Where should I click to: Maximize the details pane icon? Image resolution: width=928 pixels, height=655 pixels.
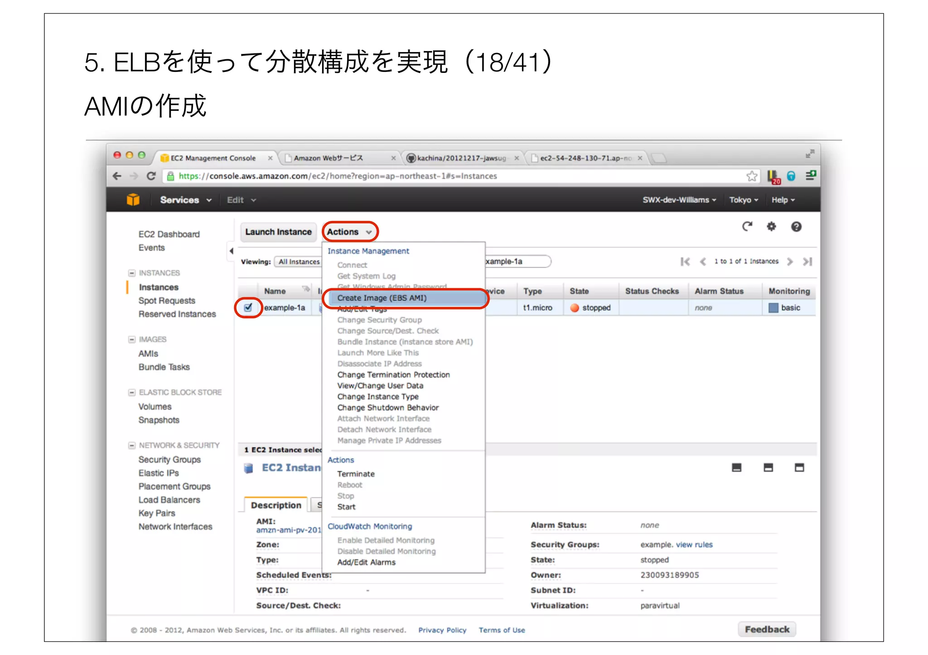(799, 468)
